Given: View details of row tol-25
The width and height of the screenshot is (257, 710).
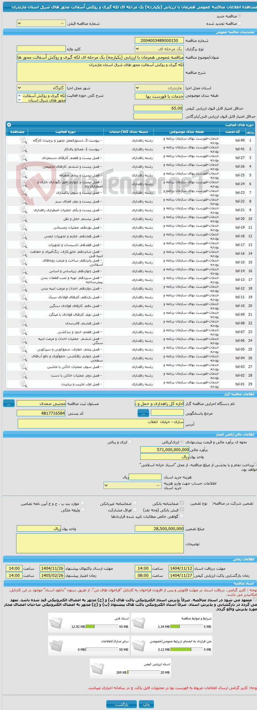Looking at the screenshot, I should pyautogui.click(x=23, y=175).
